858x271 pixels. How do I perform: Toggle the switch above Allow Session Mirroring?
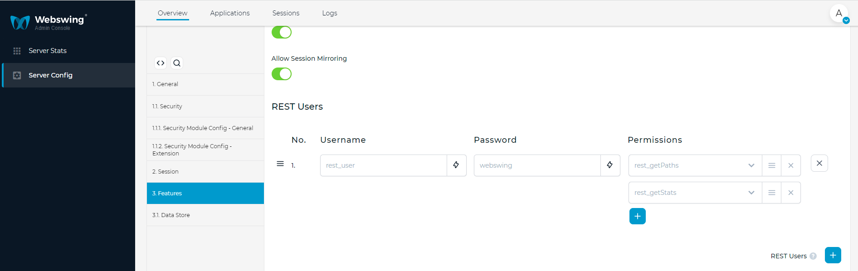(282, 32)
